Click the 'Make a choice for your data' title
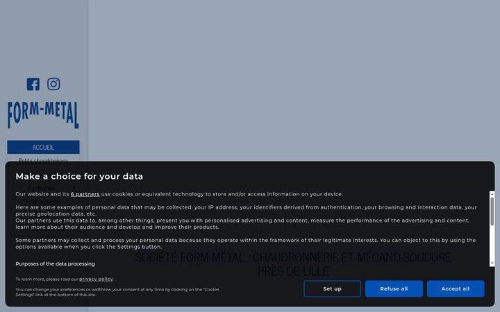 (x=79, y=176)
